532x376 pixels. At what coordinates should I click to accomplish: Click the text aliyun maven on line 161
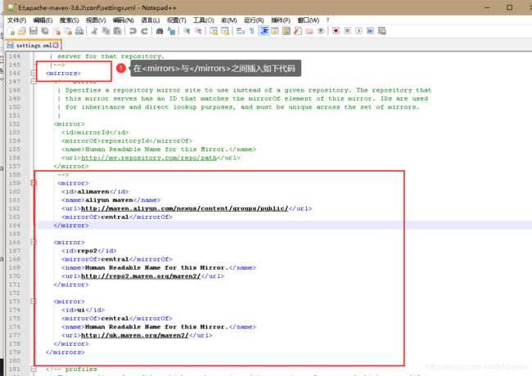pos(109,200)
